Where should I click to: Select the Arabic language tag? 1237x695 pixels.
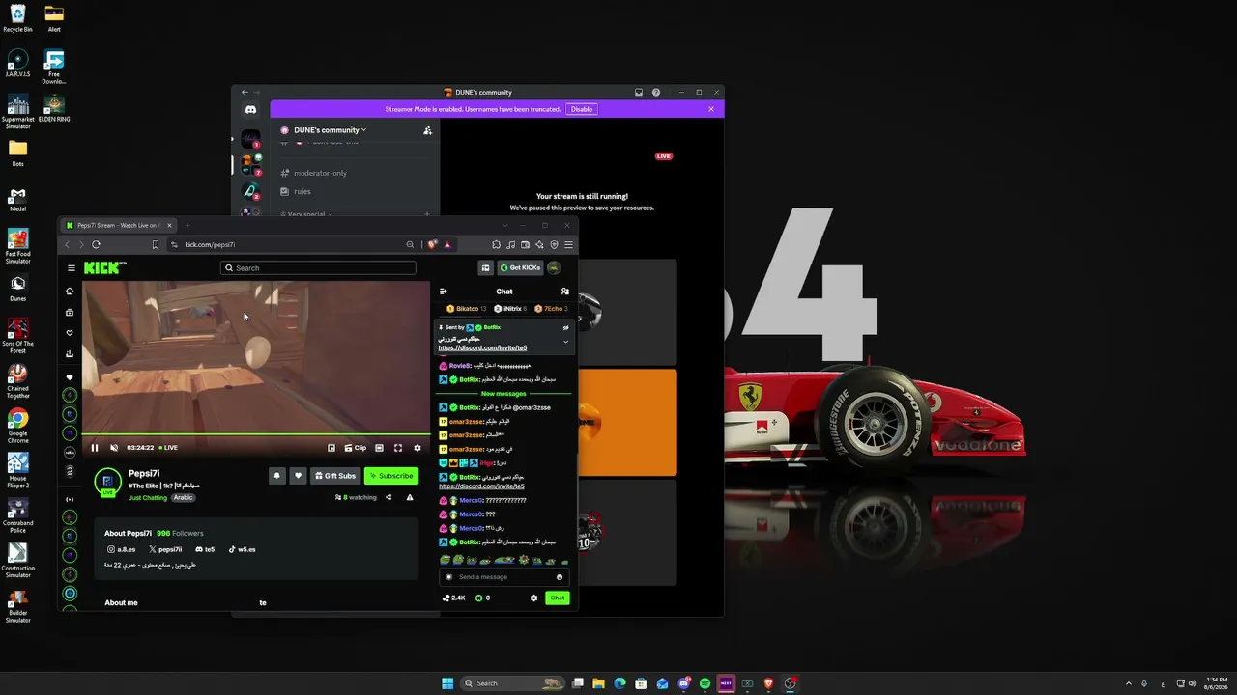(184, 498)
